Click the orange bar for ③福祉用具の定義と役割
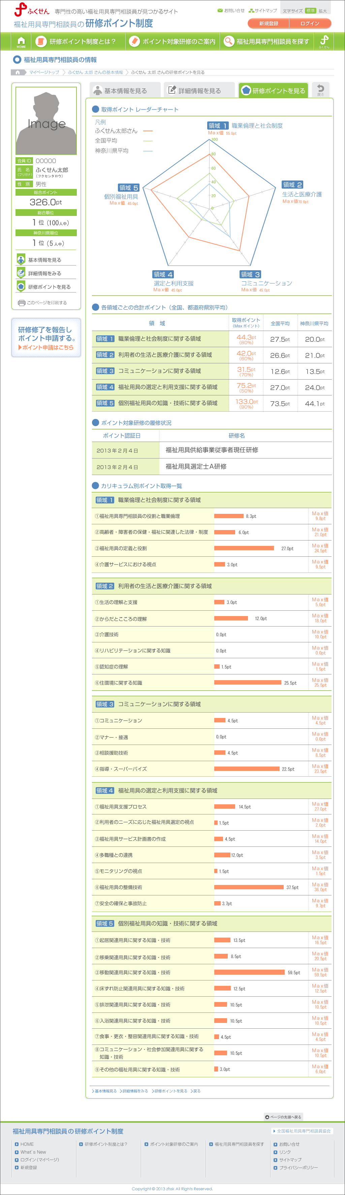This screenshot has height=1195, width=345. 245,548
